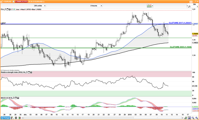Open the 4 heures timeframe dropdown

click(x=96, y=6)
